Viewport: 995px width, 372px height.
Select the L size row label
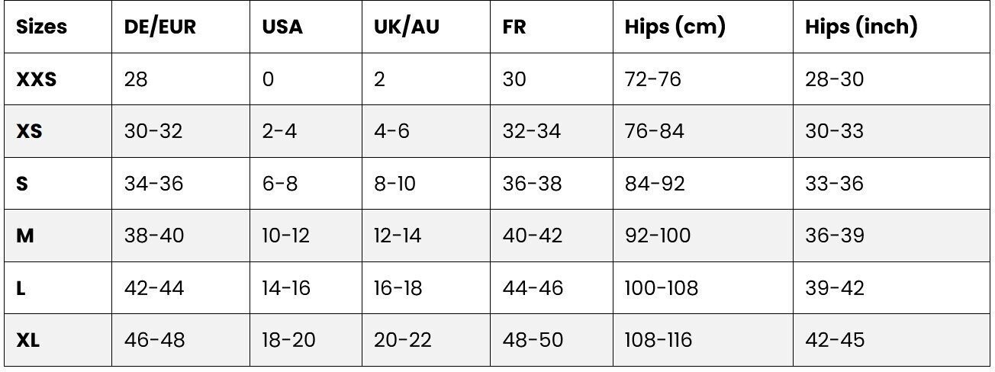pyautogui.click(x=21, y=288)
